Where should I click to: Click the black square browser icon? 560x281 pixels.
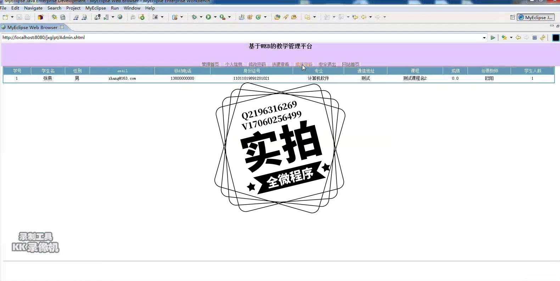(556, 38)
